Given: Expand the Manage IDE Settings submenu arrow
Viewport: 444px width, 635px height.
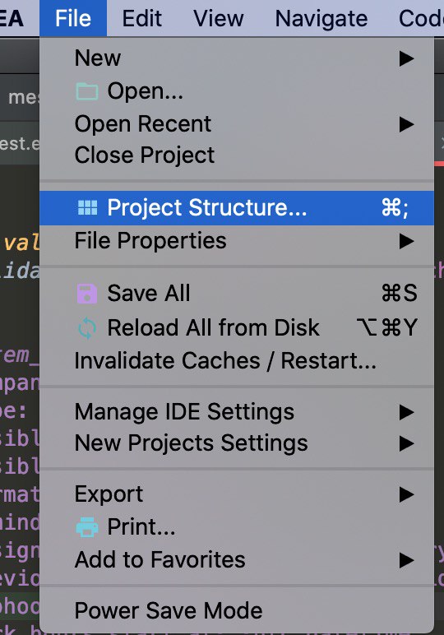Looking at the screenshot, I should (406, 412).
